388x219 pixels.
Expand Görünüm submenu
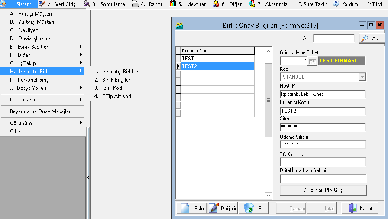point(42,123)
